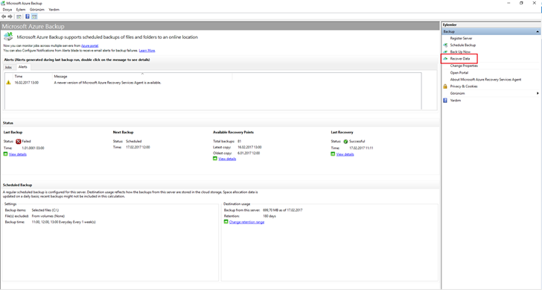This screenshot has width=542, height=290.
Task: Switch to the Jobs tab
Action: (x=8, y=67)
